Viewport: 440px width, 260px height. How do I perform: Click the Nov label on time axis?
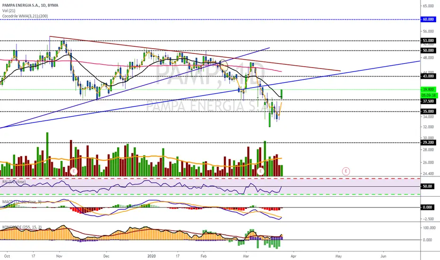pos(59,256)
